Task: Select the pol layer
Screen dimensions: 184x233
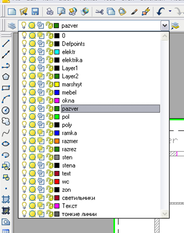Action: pyautogui.click(x=65, y=117)
